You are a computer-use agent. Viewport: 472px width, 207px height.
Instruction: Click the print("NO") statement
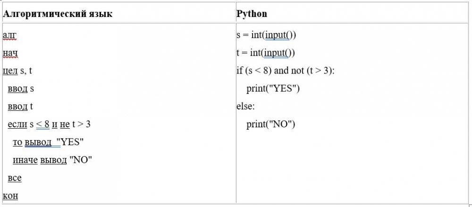pyautogui.click(x=270, y=124)
